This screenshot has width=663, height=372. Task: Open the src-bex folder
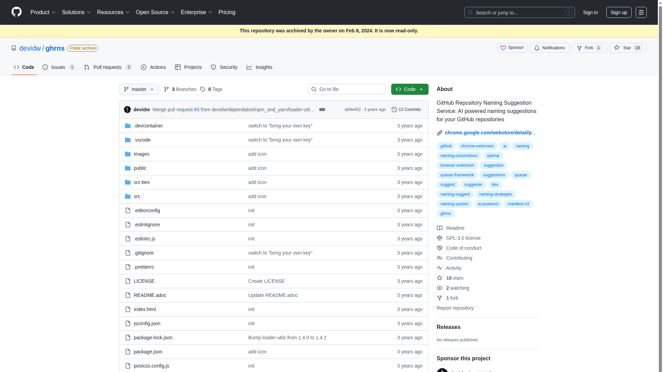(142, 182)
